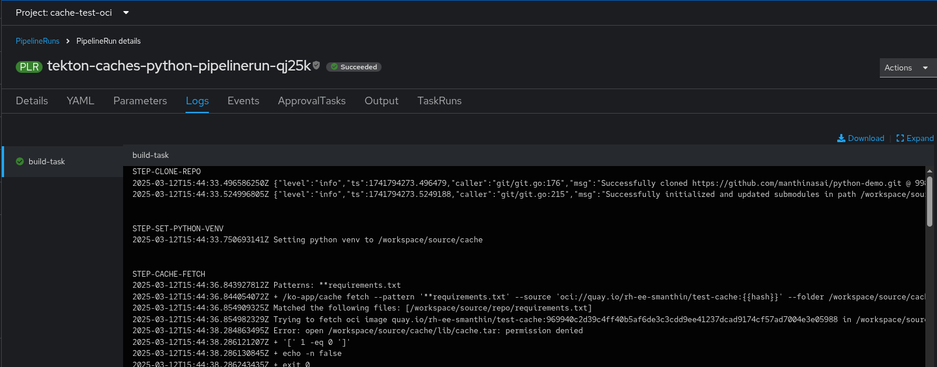The image size is (937, 367).
Task: Switch to the Details tab
Action: [x=32, y=101]
